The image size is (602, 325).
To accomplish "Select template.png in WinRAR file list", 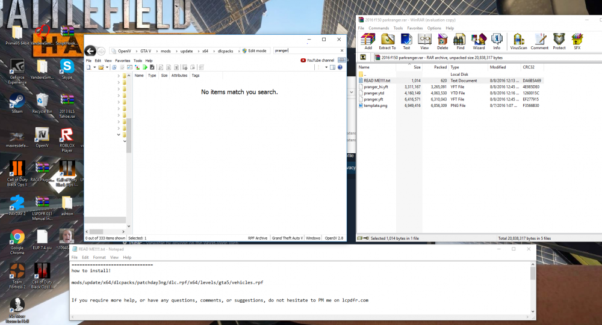I will (376, 105).
